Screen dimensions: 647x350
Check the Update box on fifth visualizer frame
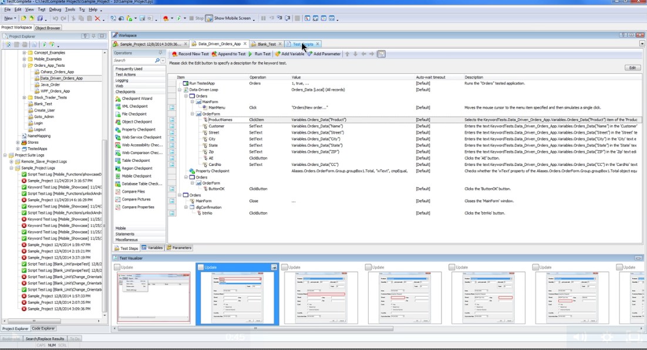click(x=452, y=267)
